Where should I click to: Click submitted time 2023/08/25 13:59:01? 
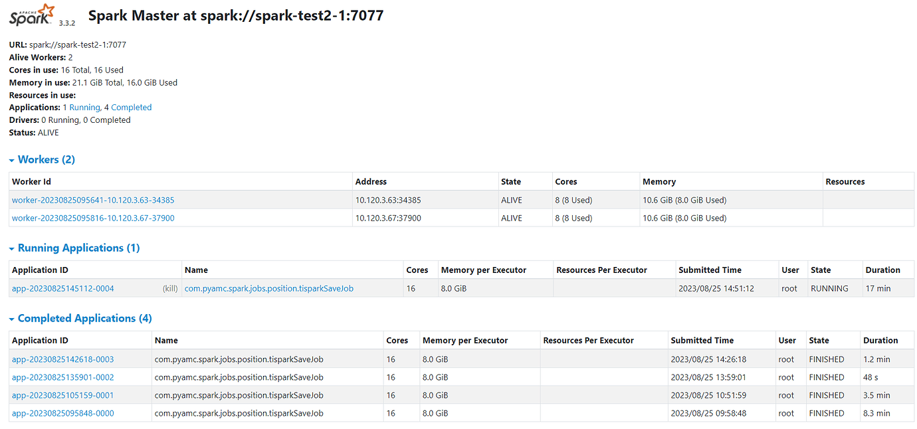(x=708, y=377)
